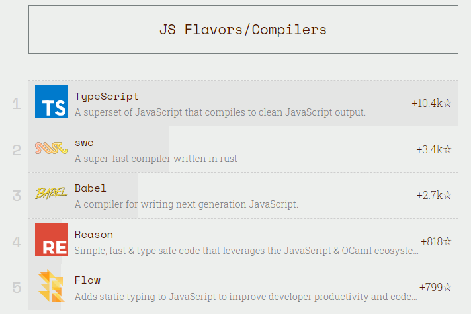
Task: Click the yellow Babel logo icon
Action: click(52, 194)
